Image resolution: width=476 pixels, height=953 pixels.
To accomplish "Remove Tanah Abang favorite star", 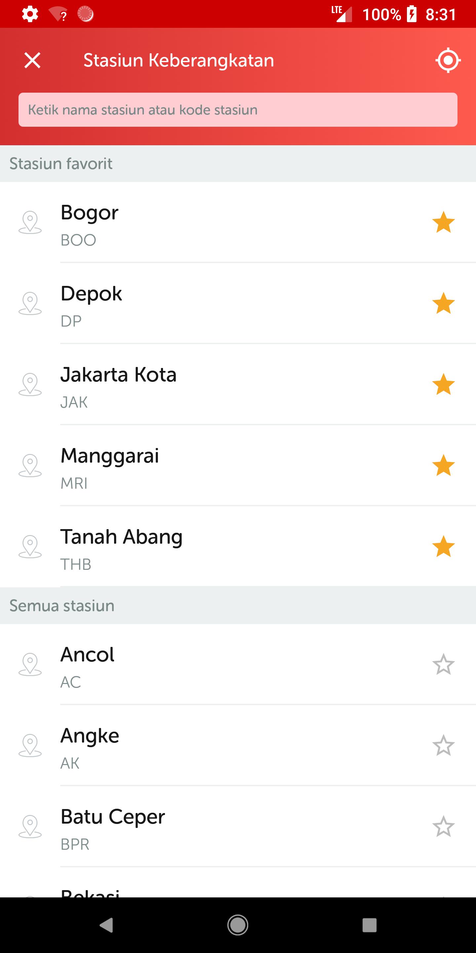I will 443,546.
